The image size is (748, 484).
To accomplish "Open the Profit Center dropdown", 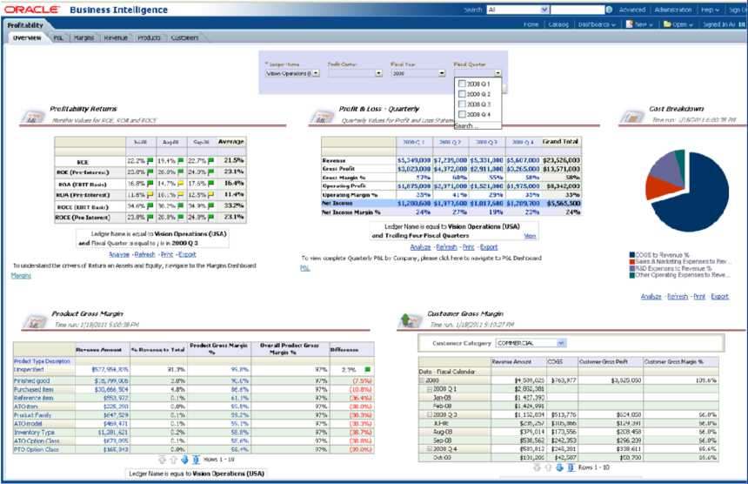I will [x=378, y=73].
